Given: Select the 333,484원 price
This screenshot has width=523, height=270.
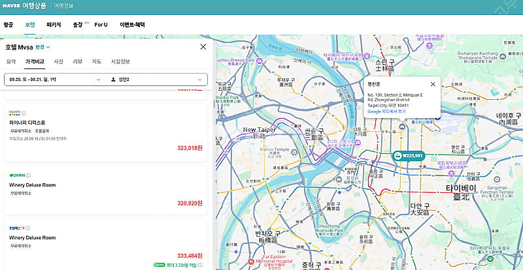Looking at the screenshot, I should pyautogui.click(x=190, y=256).
